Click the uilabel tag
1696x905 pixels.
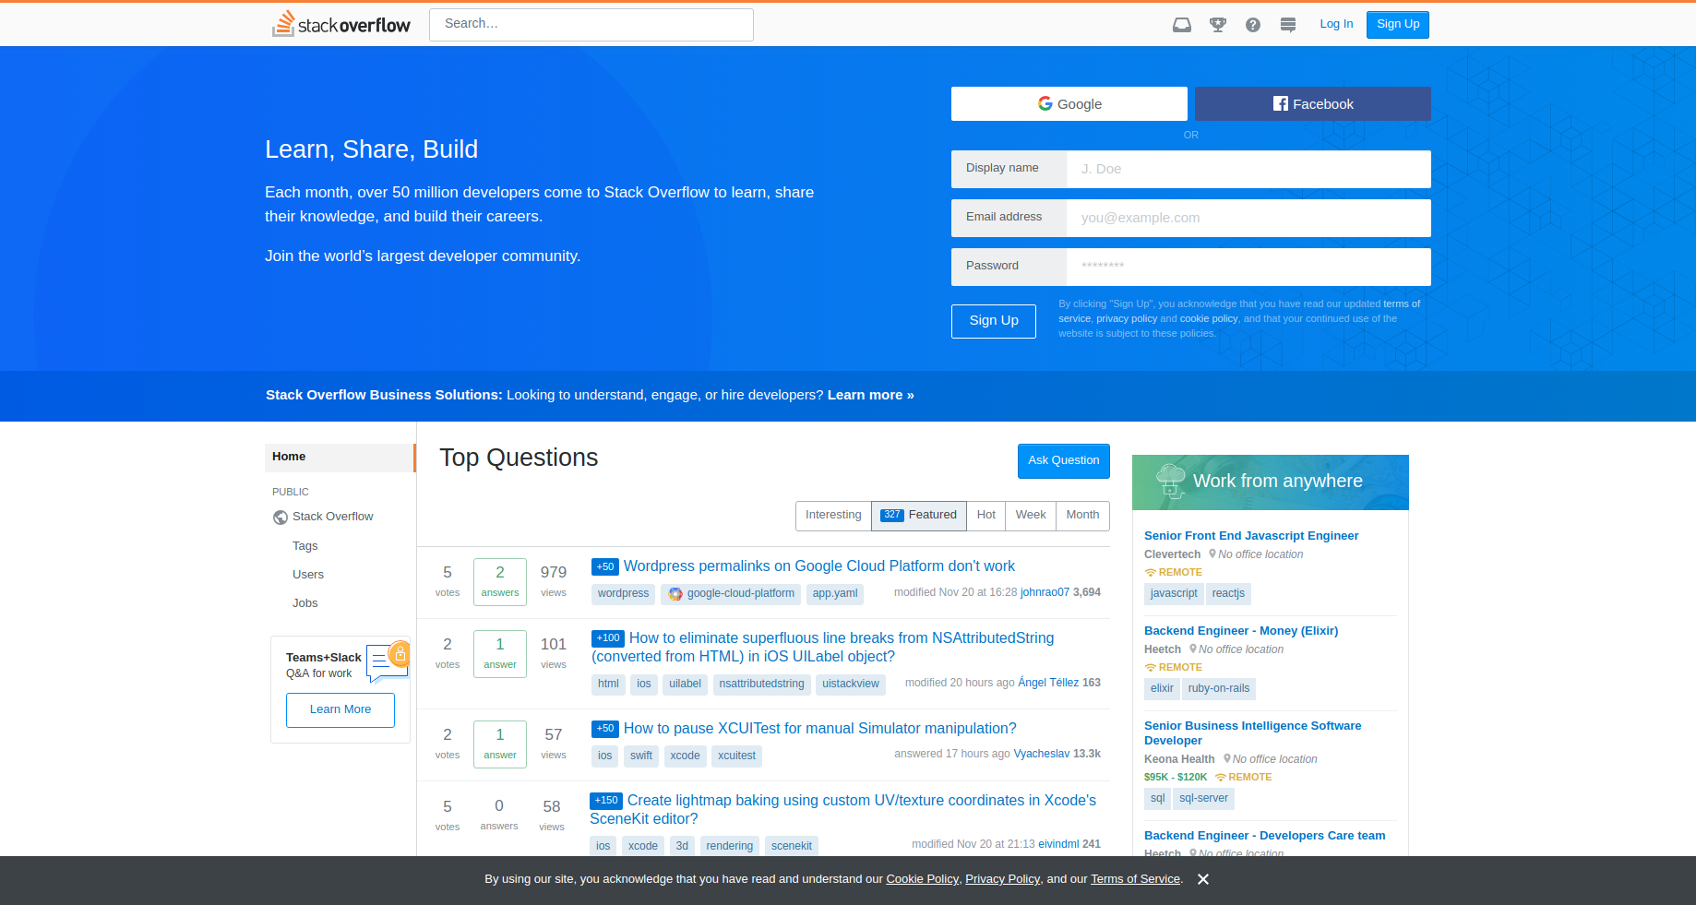point(685,685)
